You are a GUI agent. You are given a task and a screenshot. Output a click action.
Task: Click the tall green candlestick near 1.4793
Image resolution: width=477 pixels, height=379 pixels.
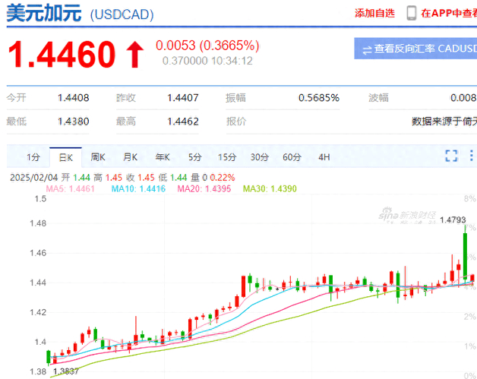[x=465, y=256]
